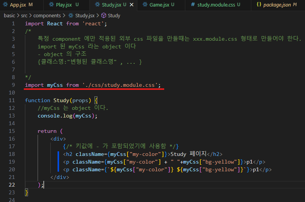Click 'myCss' on the import line

pos(55,85)
